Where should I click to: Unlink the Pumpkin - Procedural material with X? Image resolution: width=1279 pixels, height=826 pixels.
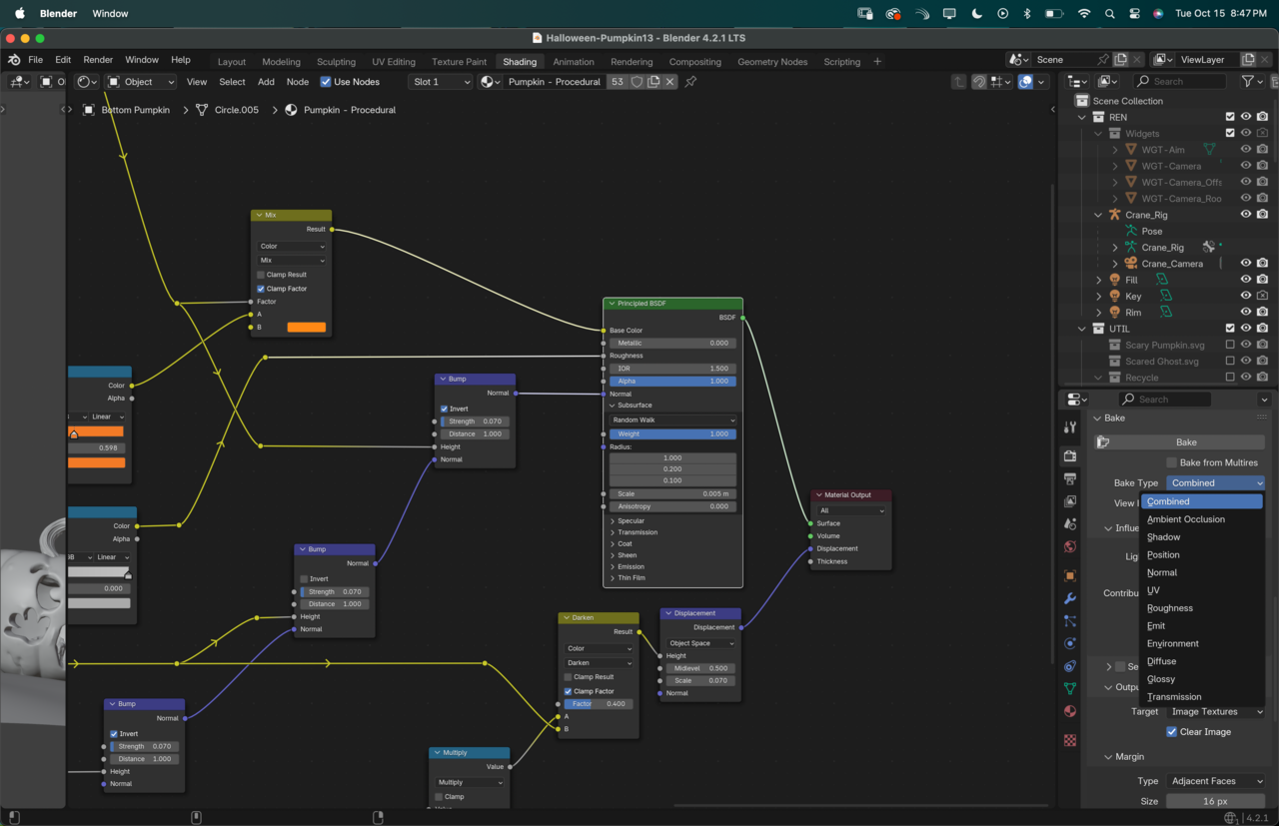coord(670,82)
